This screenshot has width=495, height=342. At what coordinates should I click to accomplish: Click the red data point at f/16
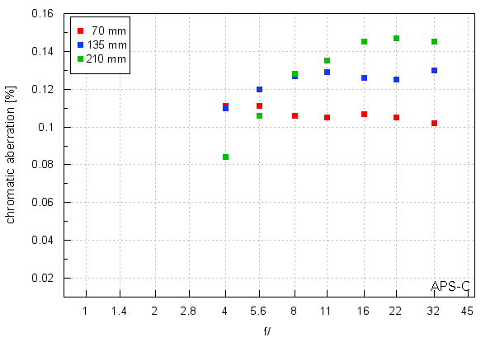364,114
